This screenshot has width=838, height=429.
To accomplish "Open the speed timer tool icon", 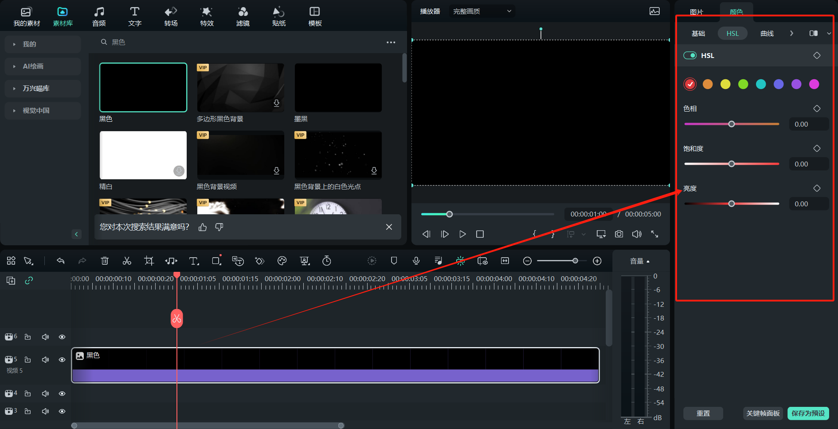I will tap(327, 261).
